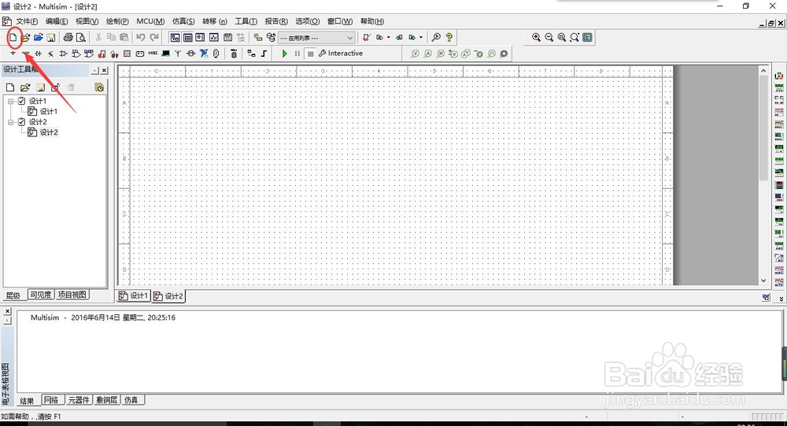The image size is (787, 426).
Task: Click the new design icon in Design Toolbox
Action: point(10,87)
